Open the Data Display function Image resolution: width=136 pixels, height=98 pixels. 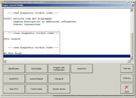[36, 69]
